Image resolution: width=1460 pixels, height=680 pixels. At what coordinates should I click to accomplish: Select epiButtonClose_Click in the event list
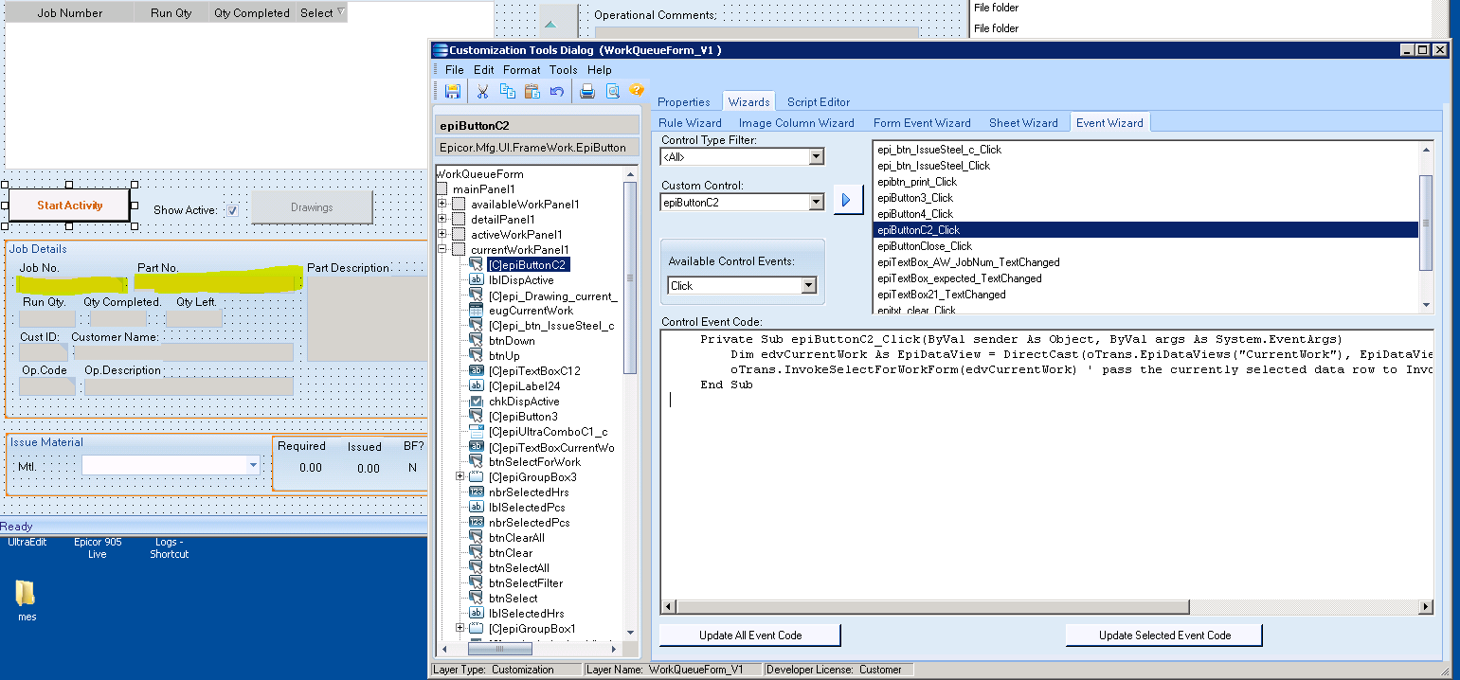[925, 246]
